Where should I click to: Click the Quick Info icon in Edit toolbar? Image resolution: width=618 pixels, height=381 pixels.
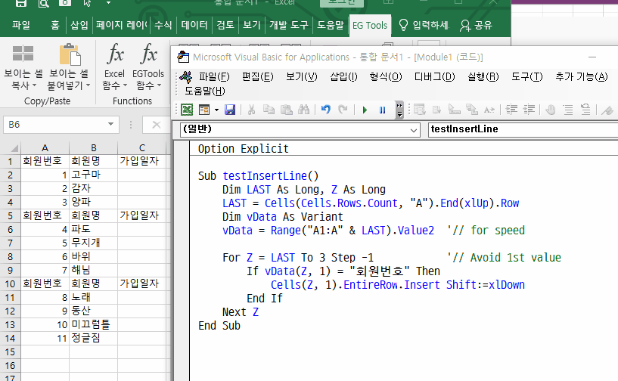(x=454, y=110)
